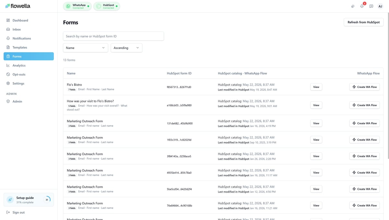Image resolution: width=389 pixels, height=220 pixels.
Task: Click the HubSpot Connected status pill
Action: pyautogui.click(x=107, y=6)
